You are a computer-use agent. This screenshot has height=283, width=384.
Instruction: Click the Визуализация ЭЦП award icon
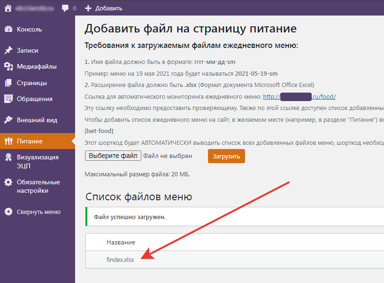click(x=8, y=157)
